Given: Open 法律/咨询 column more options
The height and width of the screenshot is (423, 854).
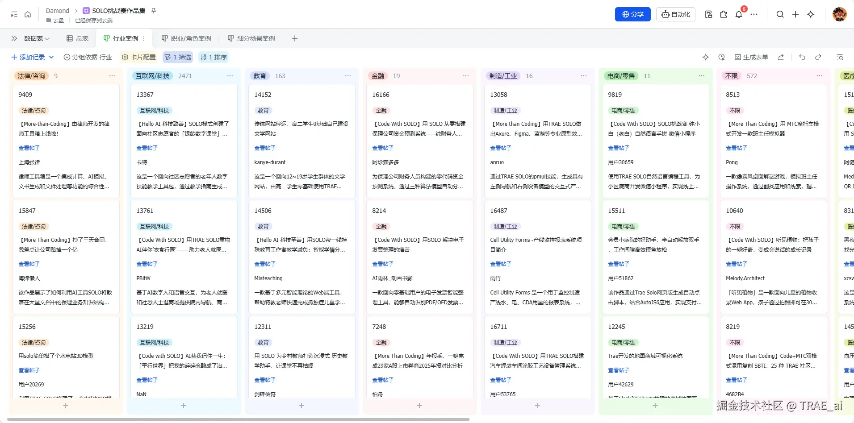Looking at the screenshot, I should [112, 76].
